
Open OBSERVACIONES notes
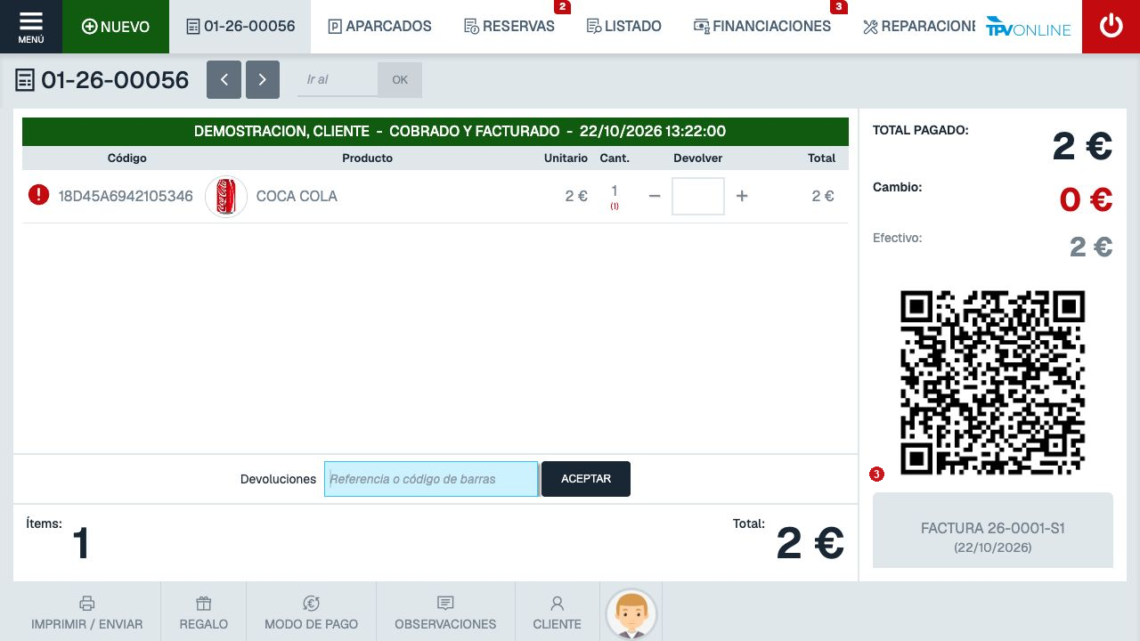click(x=445, y=613)
